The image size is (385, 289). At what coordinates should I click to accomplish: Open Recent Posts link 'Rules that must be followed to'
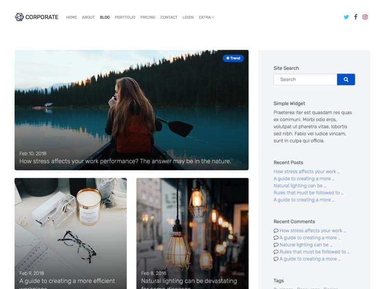point(308,193)
